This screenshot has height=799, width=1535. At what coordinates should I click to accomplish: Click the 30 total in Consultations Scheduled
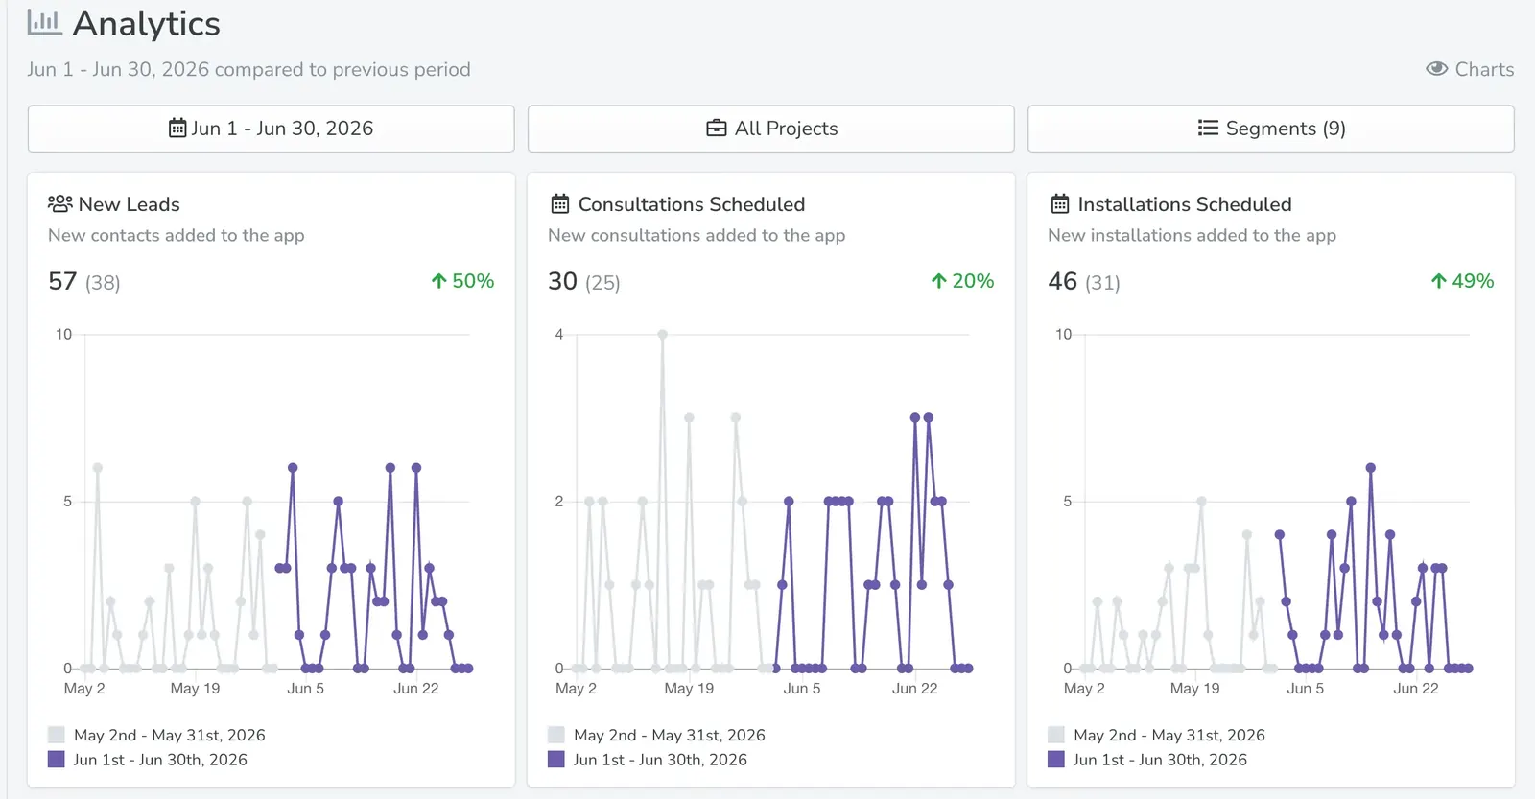562,281
